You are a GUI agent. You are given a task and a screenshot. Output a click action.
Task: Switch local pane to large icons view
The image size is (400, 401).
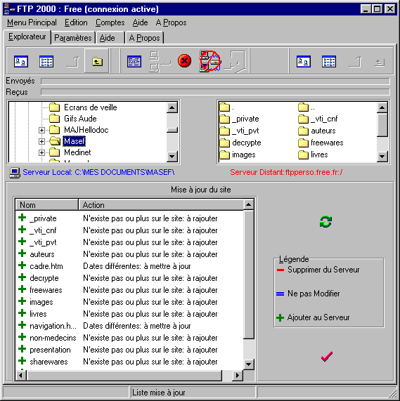[21, 61]
